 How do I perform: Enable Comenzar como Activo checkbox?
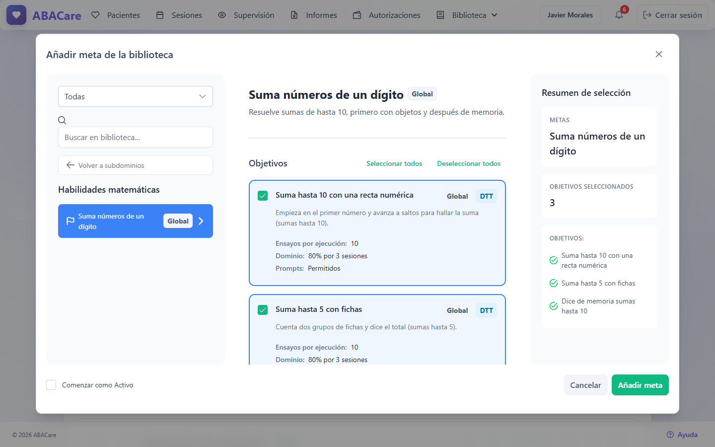[51, 385]
